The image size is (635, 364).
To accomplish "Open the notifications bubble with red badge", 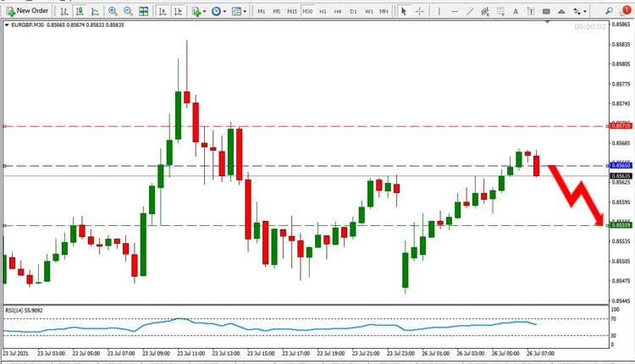I will 625,11.
